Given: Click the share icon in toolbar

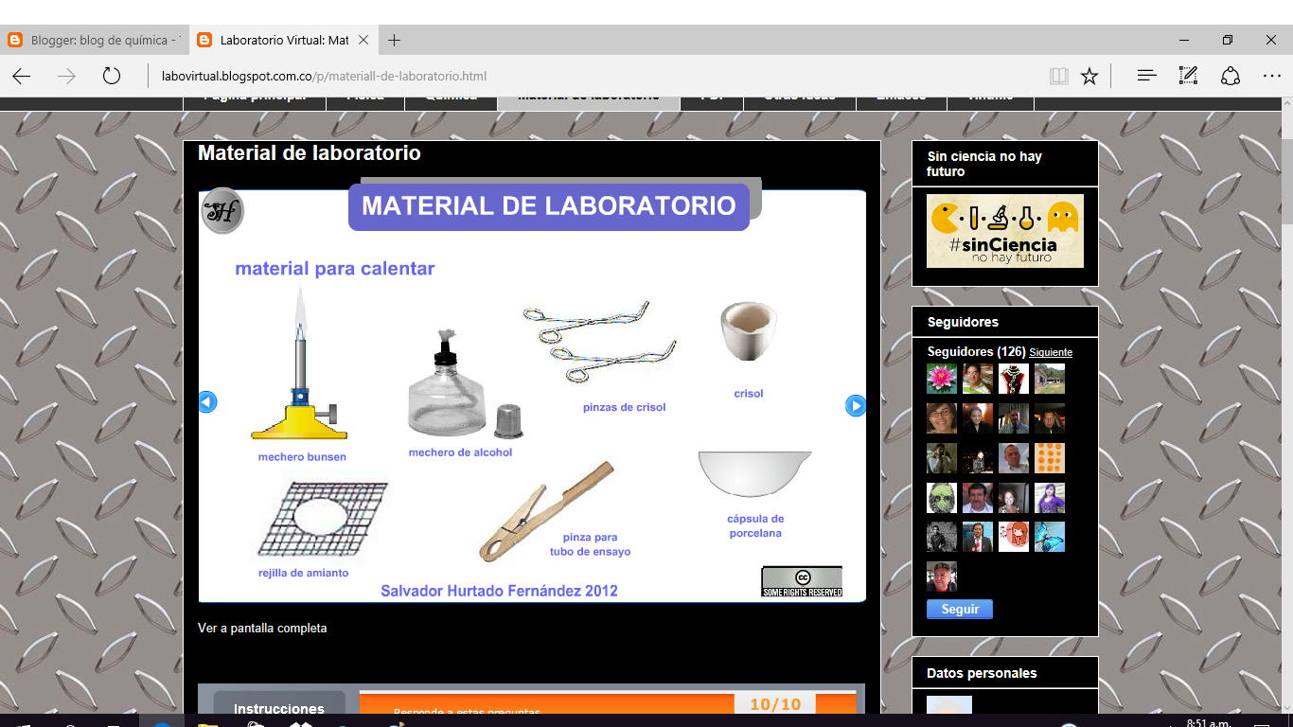Looking at the screenshot, I should (1230, 76).
